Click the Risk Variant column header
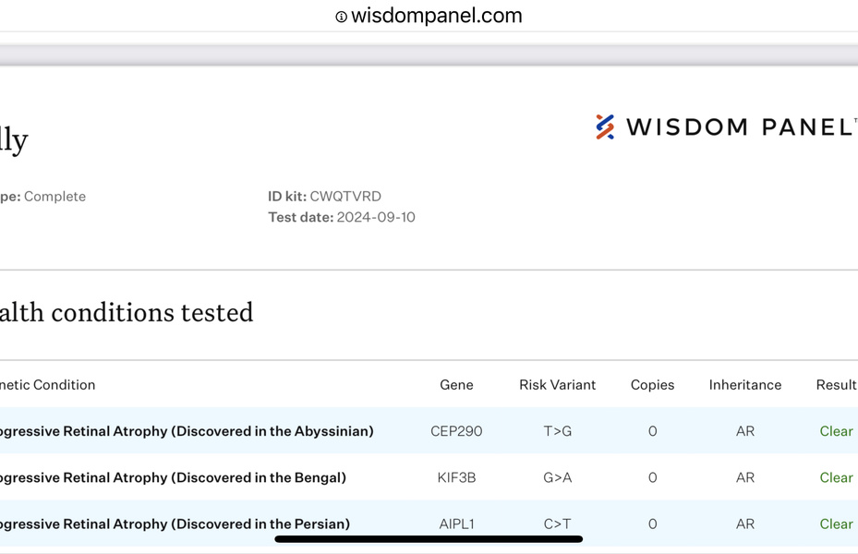 coord(557,385)
